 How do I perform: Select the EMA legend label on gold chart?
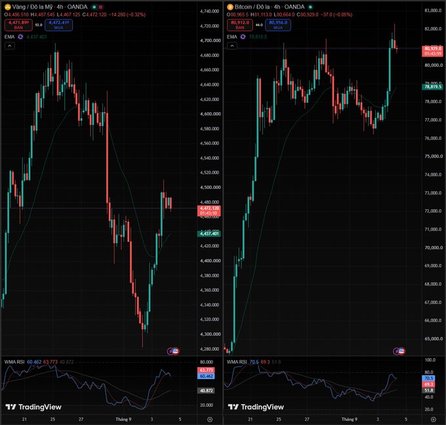coord(9,37)
